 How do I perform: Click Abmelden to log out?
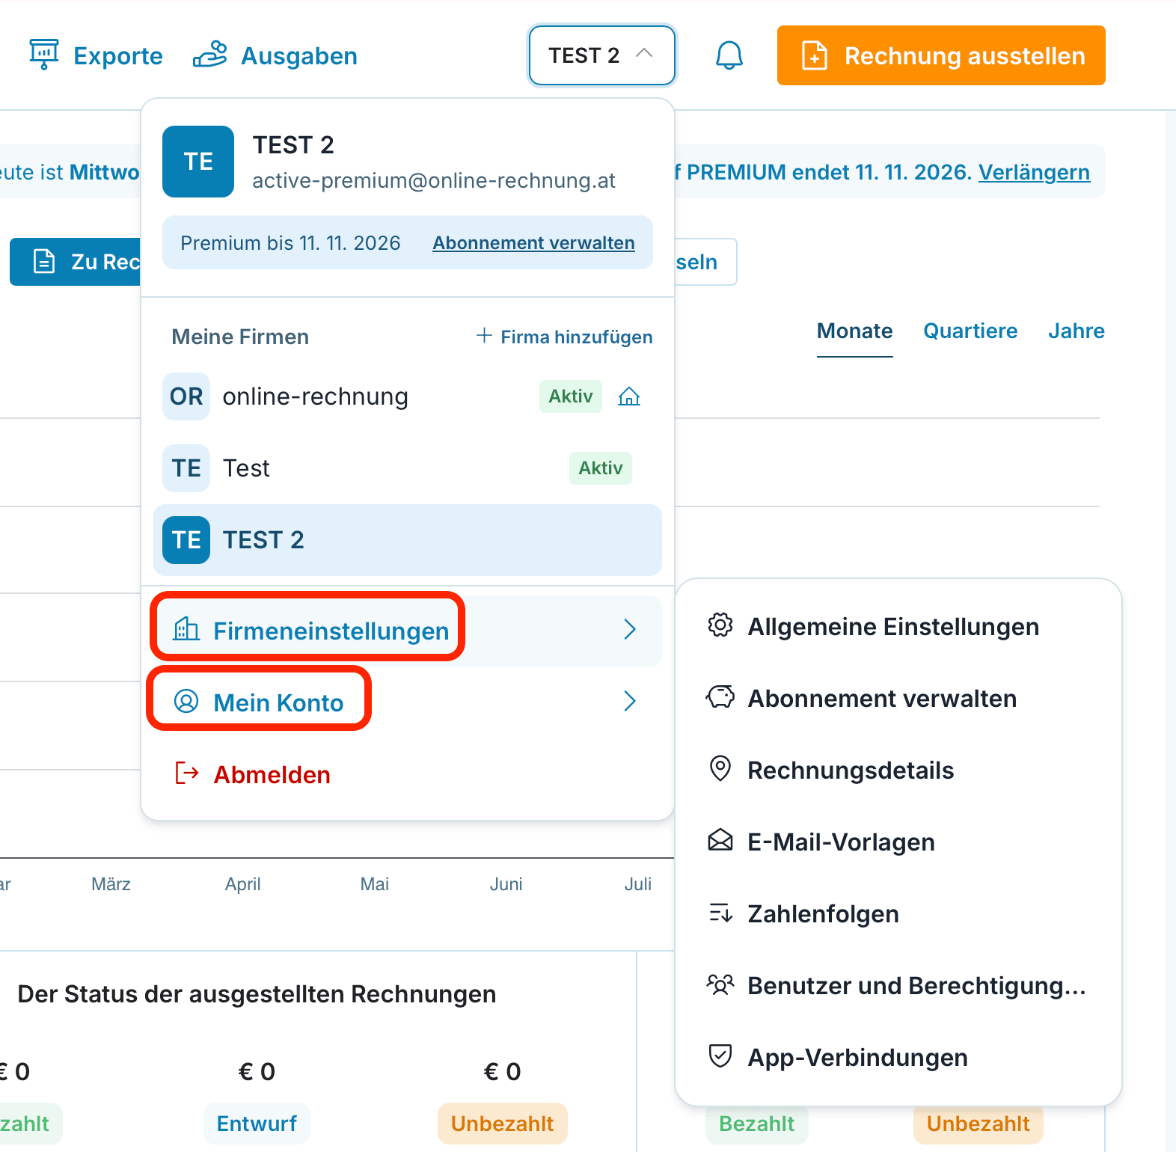coord(272,774)
